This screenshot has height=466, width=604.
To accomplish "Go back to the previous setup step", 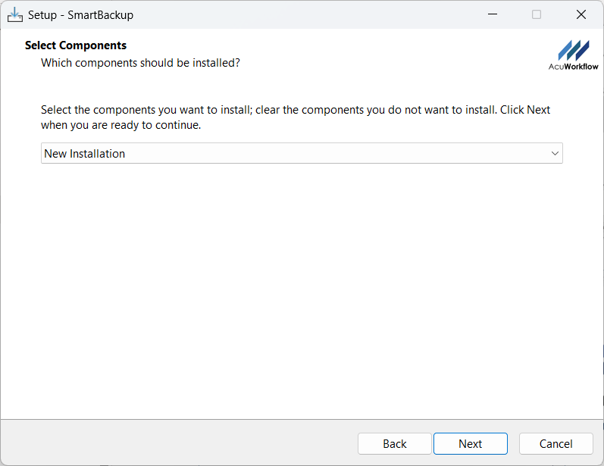I will coord(394,444).
